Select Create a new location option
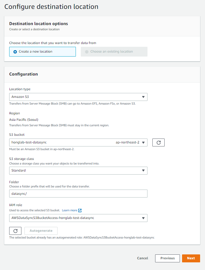The height and width of the screenshot is (270, 205). click(43, 52)
